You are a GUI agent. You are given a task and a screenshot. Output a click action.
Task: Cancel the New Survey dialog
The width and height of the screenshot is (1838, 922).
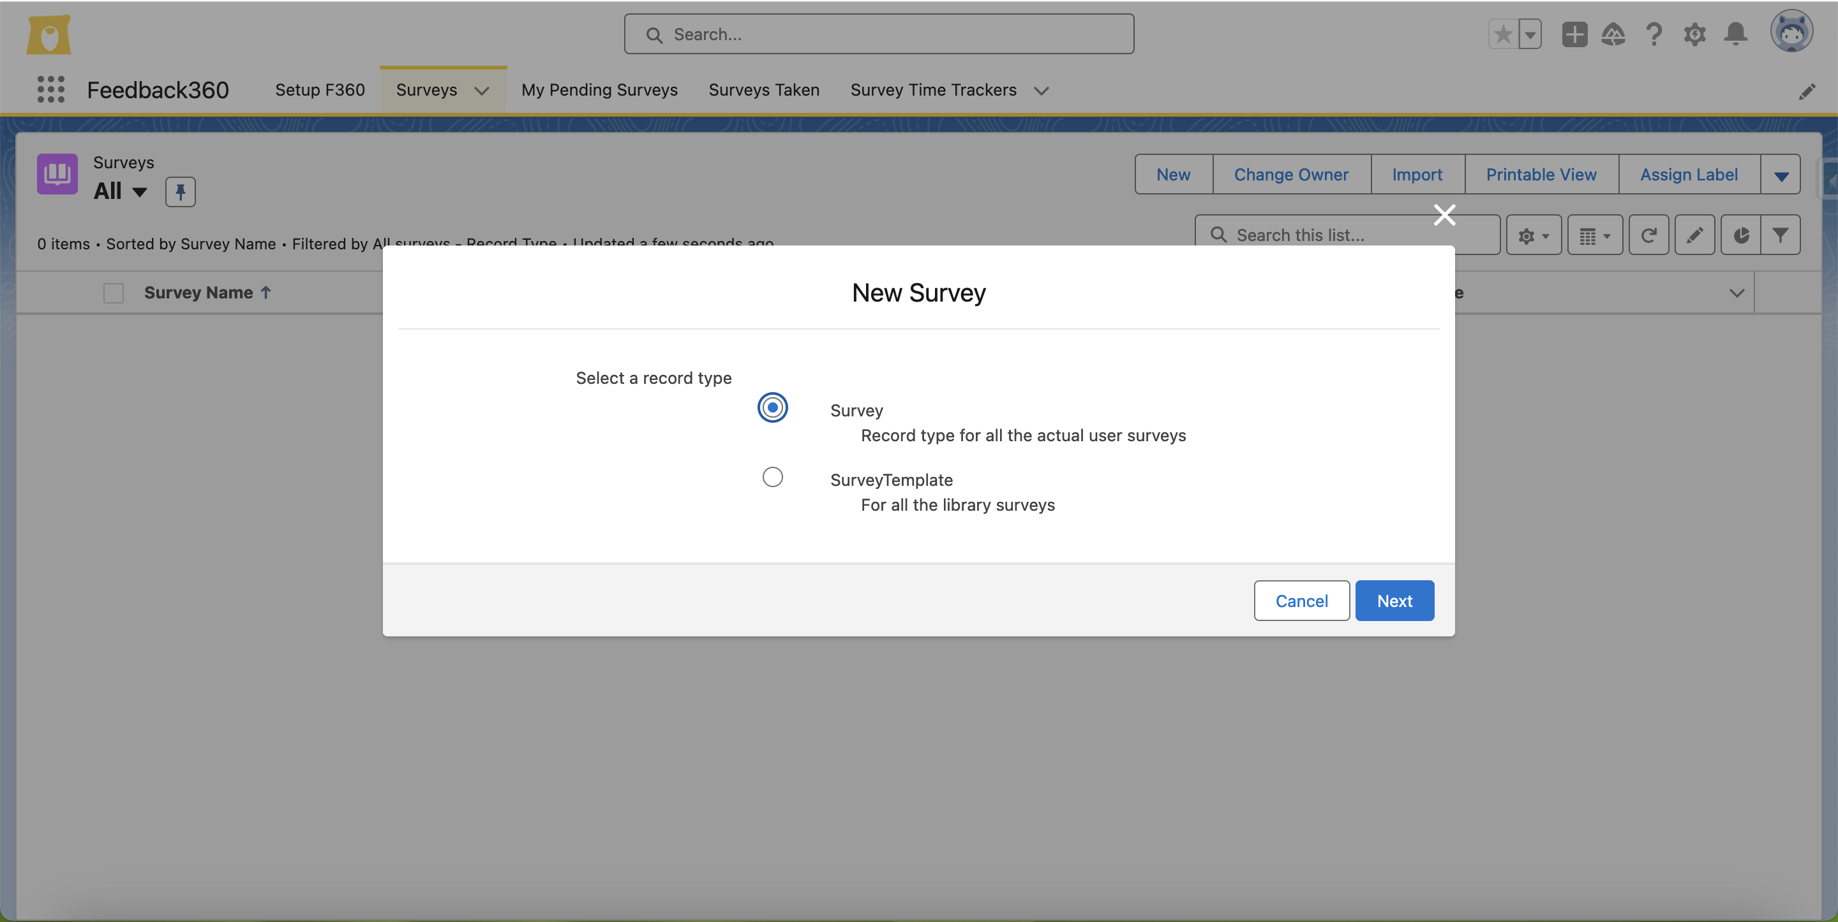(x=1301, y=601)
